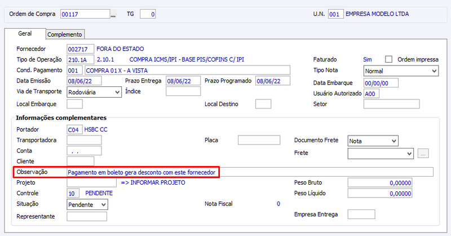Click the COMPRA 01 X - A VISTA description field
The height and width of the screenshot is (236, 451).
tap(187, 71)
